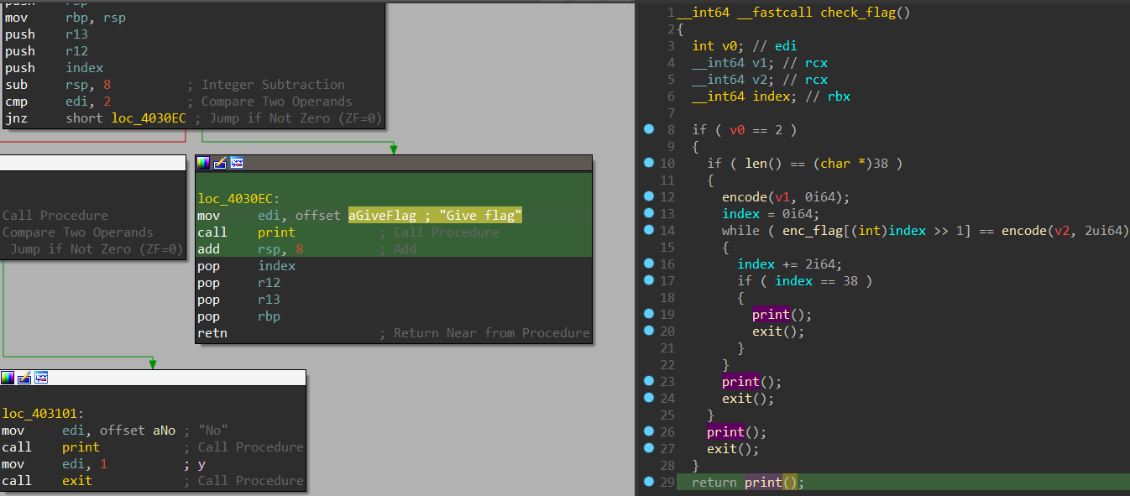Toggle breakpoint dot on line 13 index assignment

tap(648, 213)
